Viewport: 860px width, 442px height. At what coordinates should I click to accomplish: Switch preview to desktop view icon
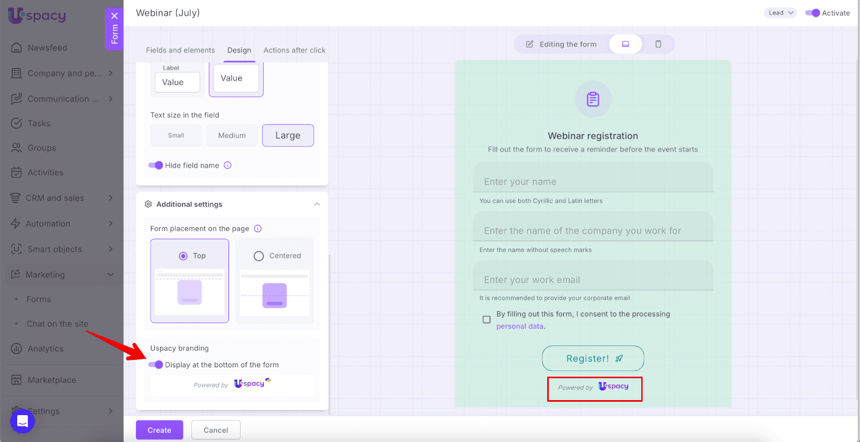click(x=626, y=44)
